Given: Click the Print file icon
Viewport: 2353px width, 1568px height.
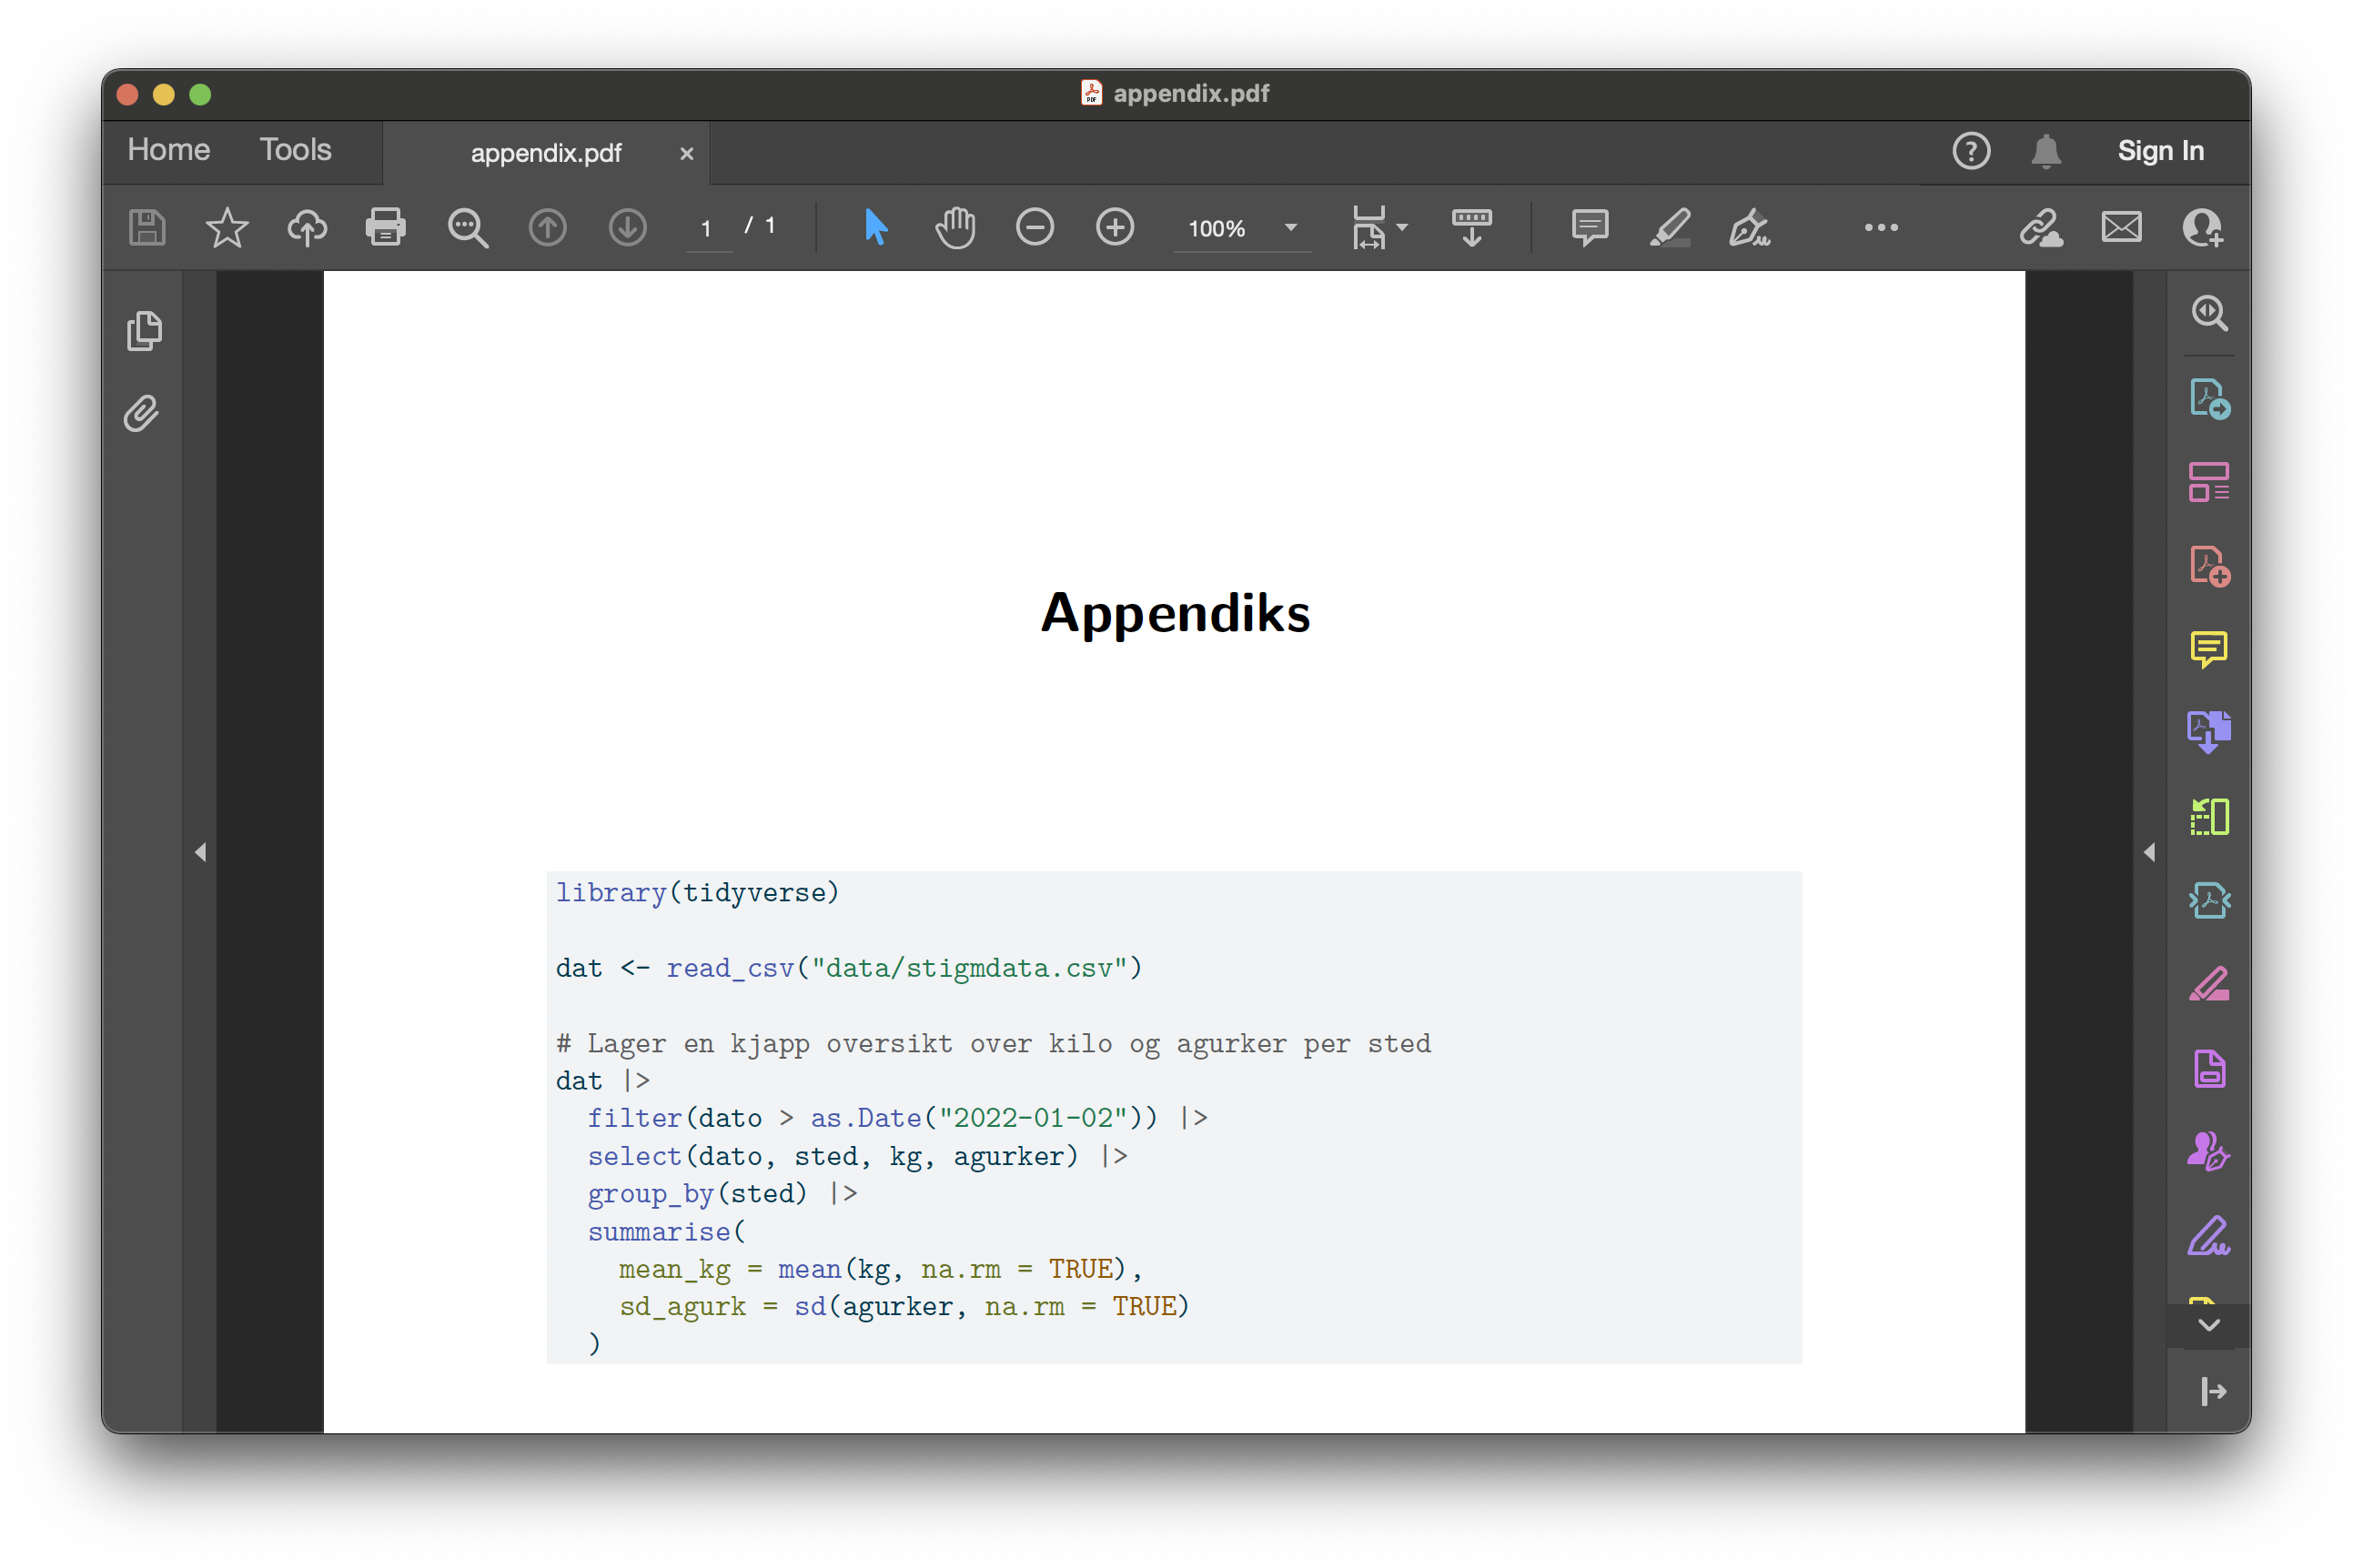Looking at the screenshot, I should pos(385,228).
